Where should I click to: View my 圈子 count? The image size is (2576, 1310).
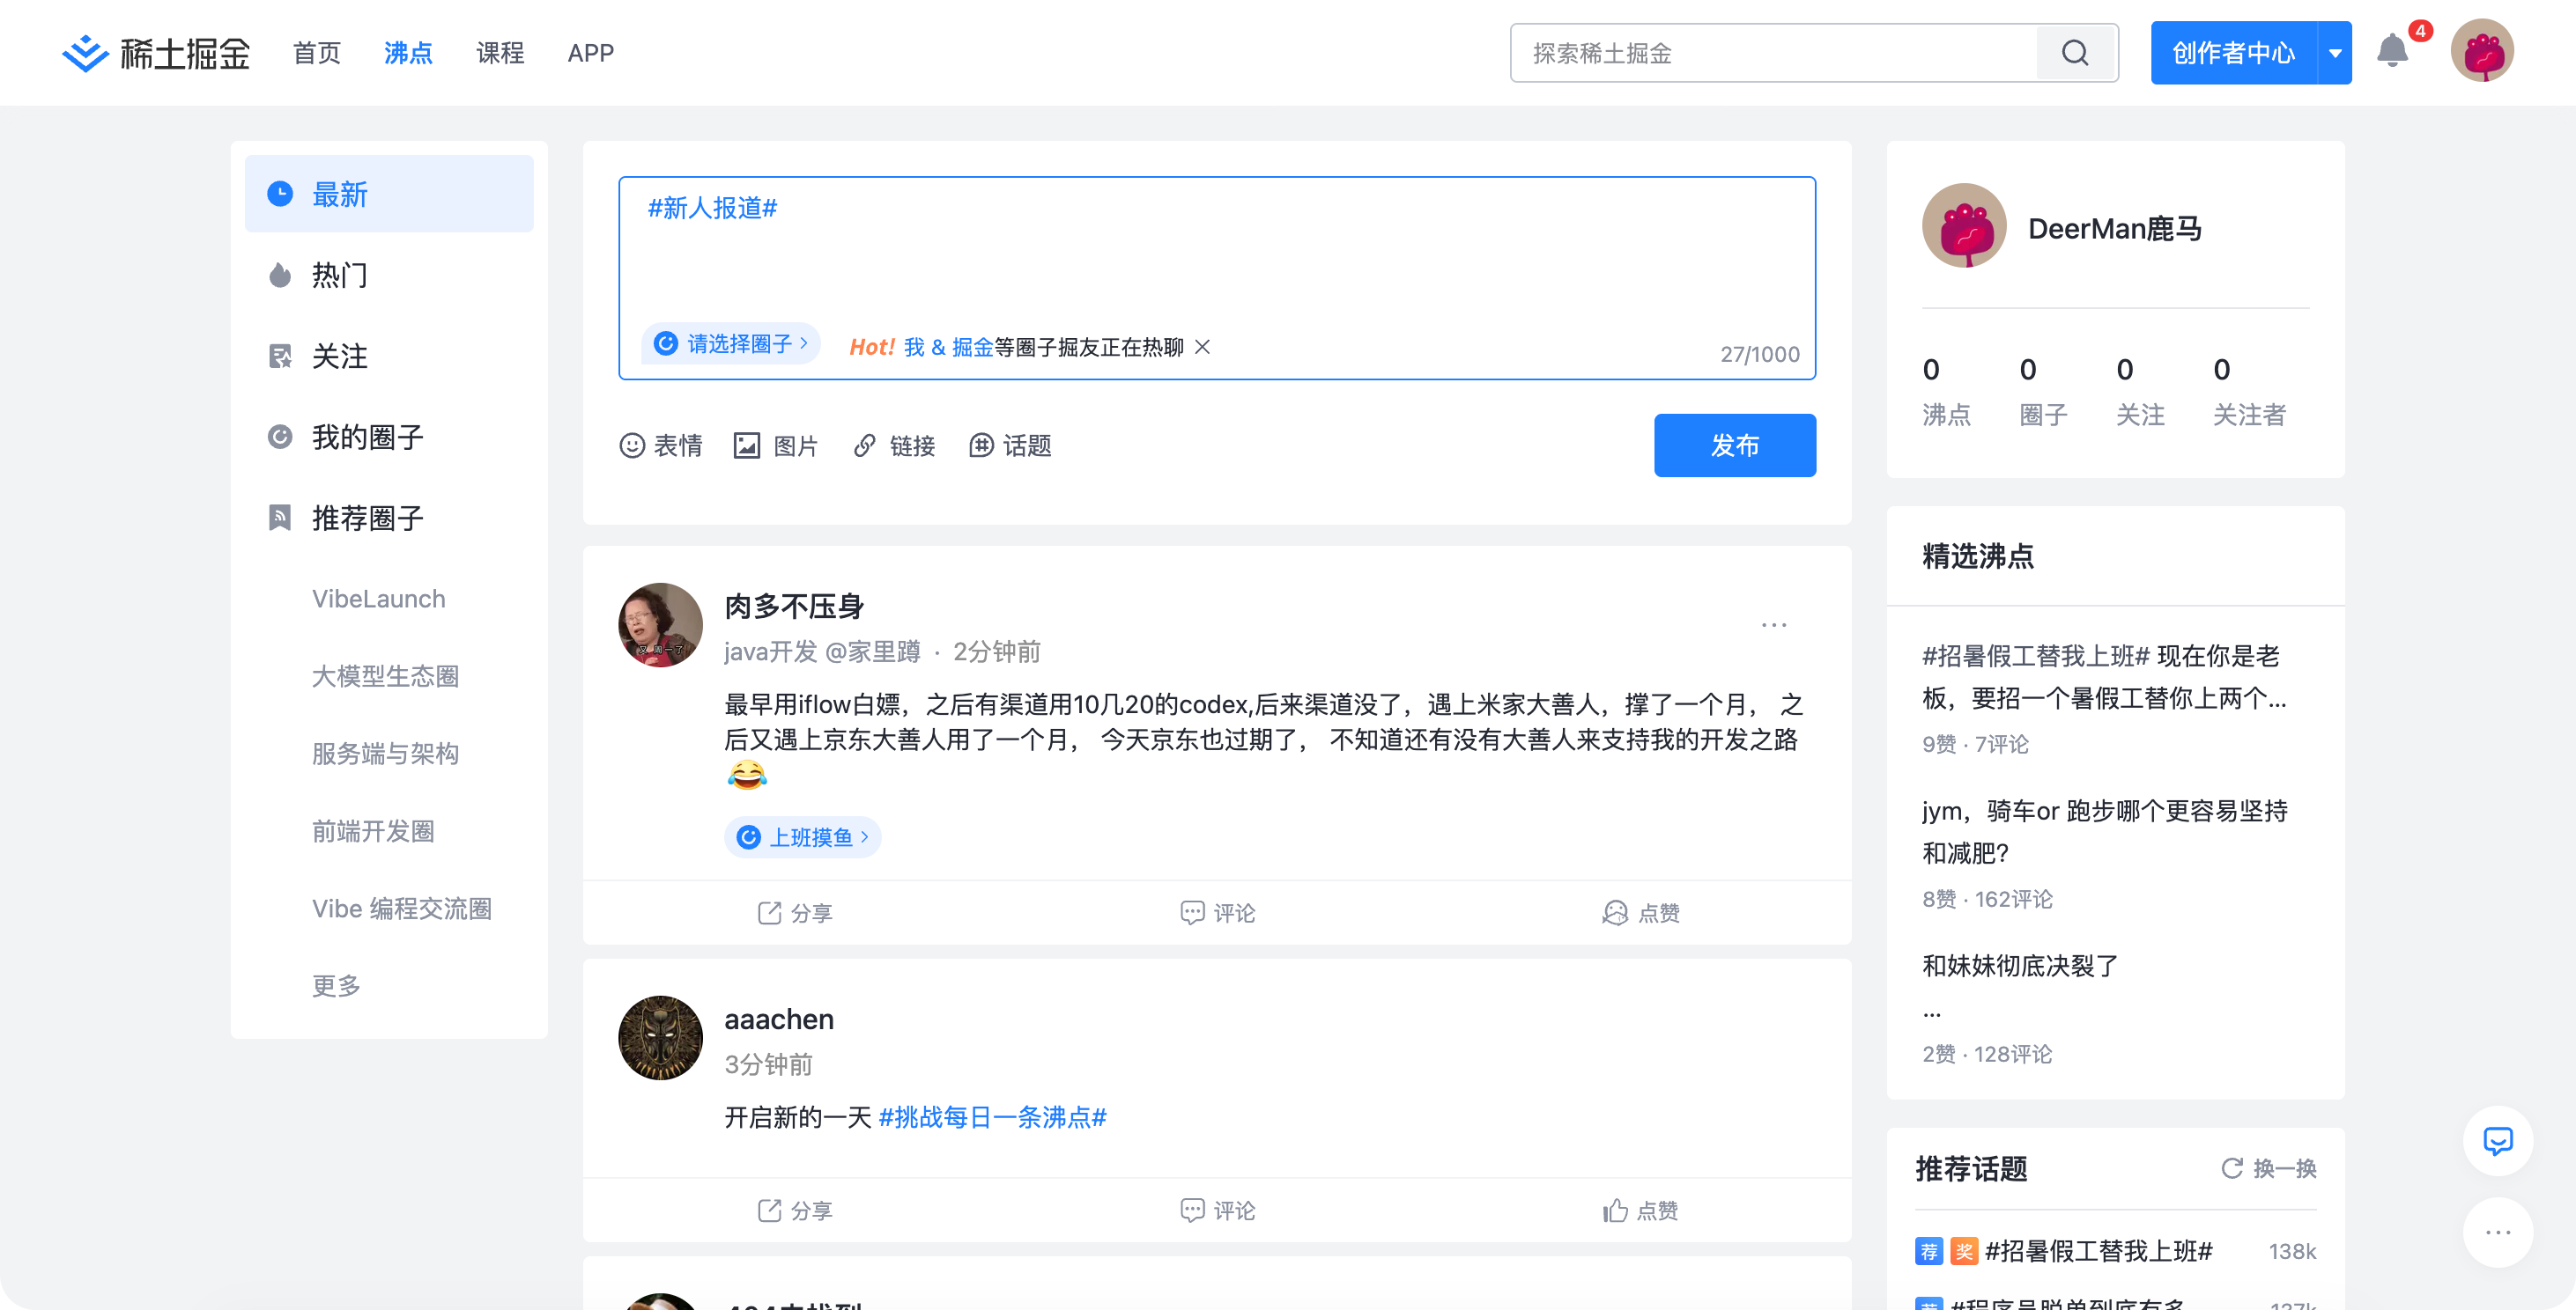coord(2043,392)
